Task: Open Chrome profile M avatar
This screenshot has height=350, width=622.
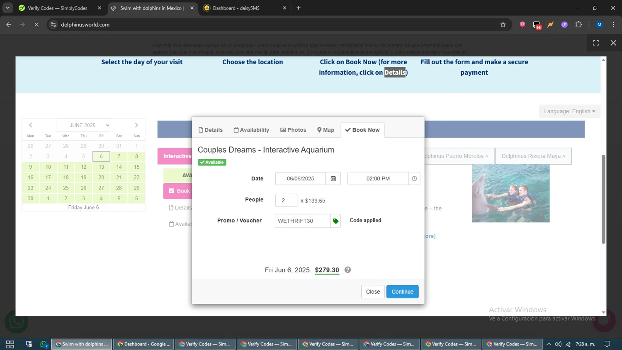Action: pyautogui.click(x=599, y=24)
